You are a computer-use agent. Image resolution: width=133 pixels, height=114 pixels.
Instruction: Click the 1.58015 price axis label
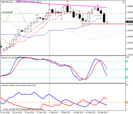tap(130, 12)
